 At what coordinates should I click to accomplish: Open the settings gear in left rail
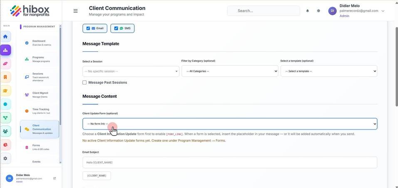pyautogui.click(x=5, y=159)
